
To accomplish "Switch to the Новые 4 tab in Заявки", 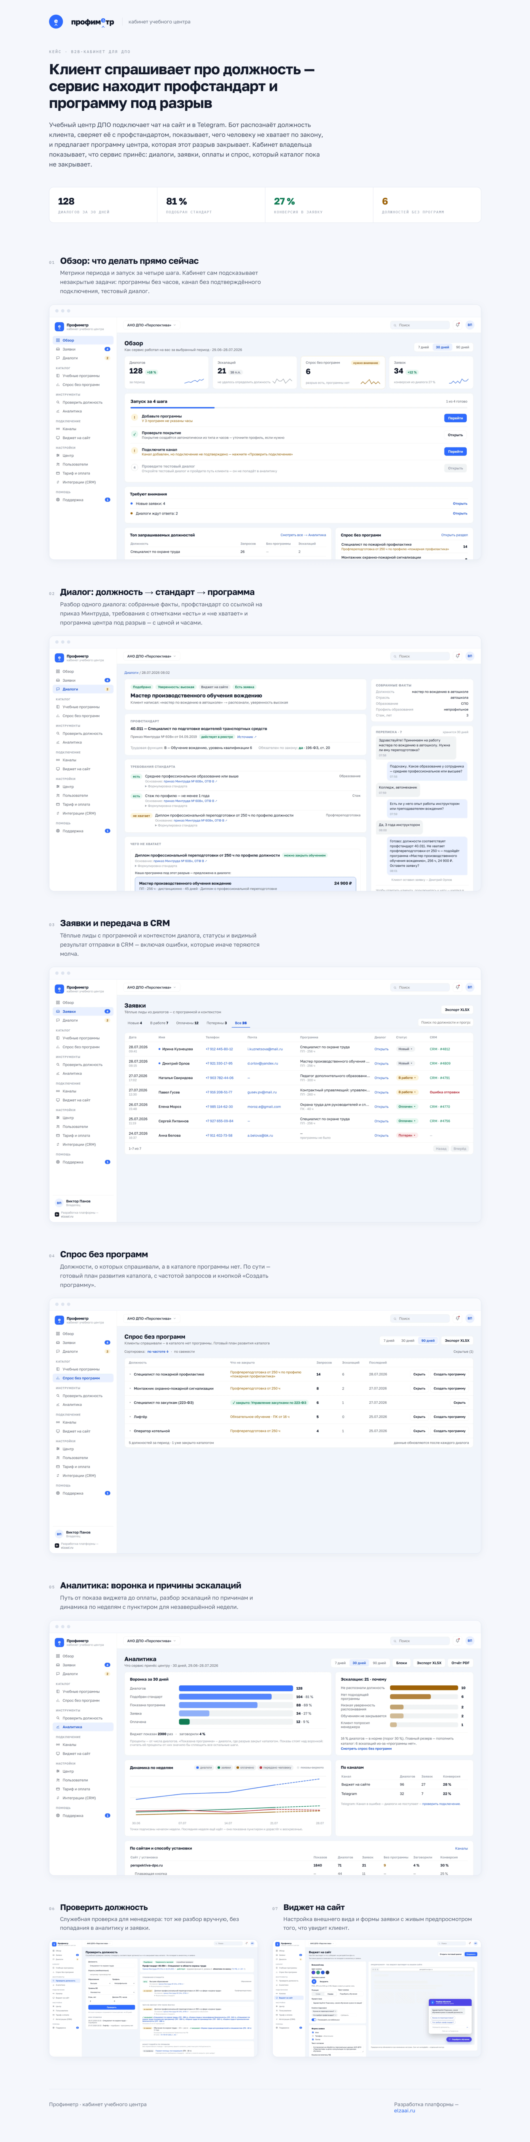I will 135,1023.
